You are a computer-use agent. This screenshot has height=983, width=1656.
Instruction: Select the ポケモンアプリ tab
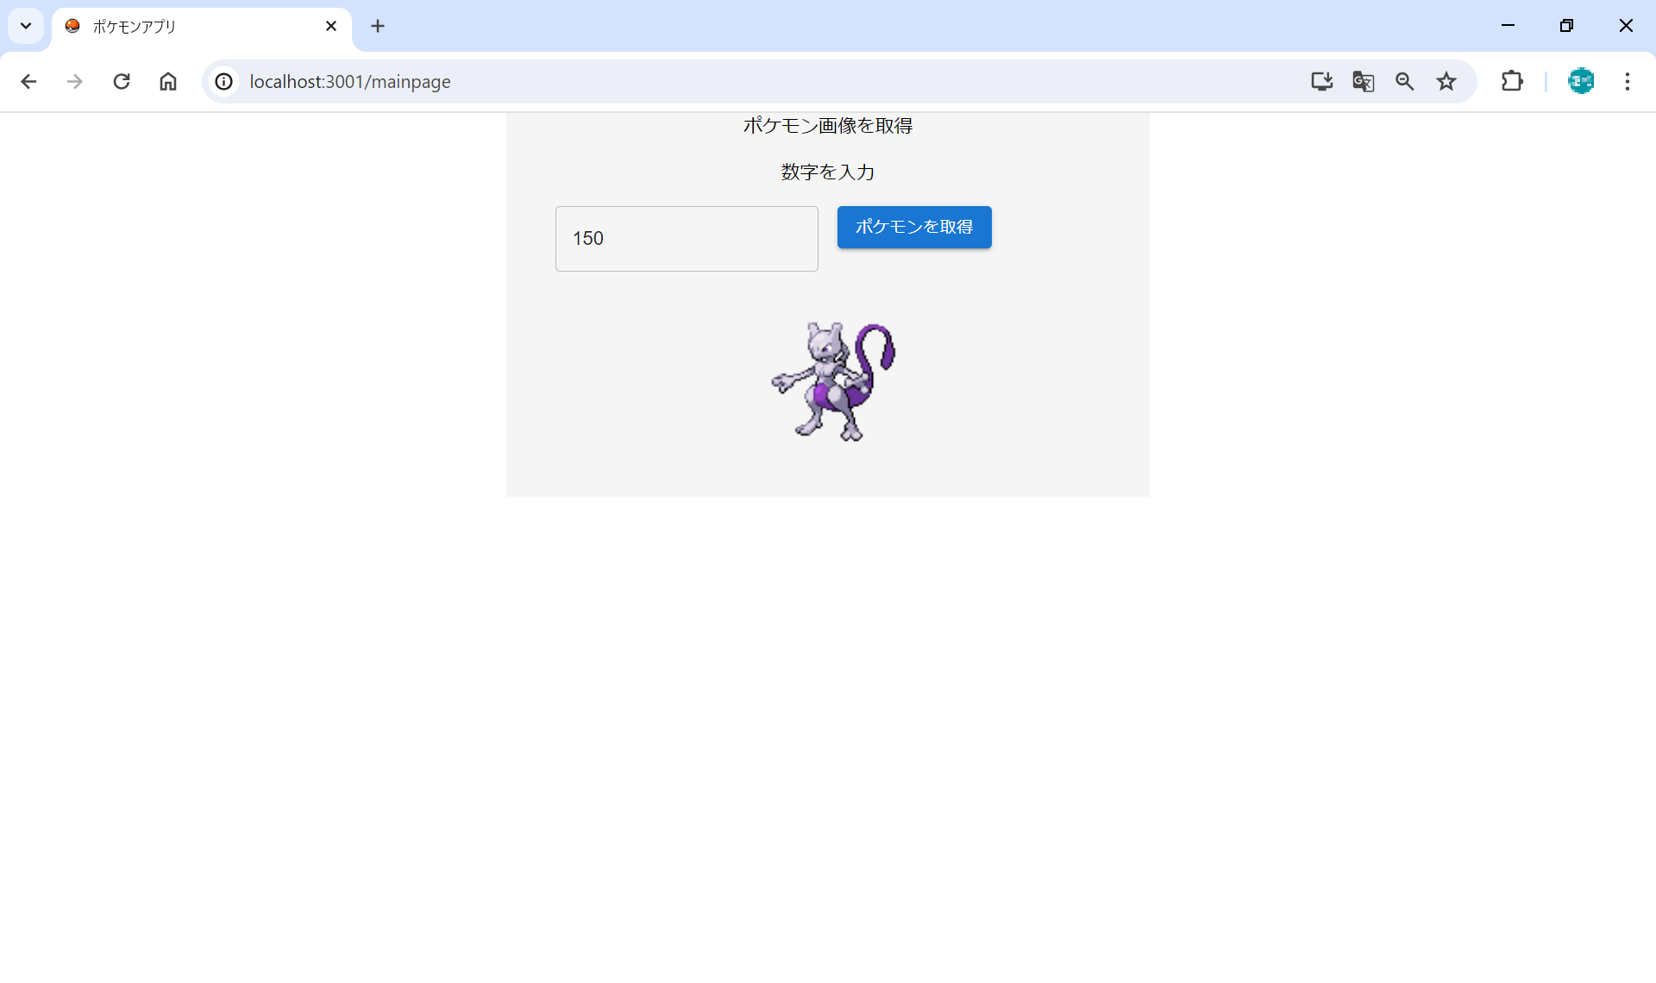point(201,26)
